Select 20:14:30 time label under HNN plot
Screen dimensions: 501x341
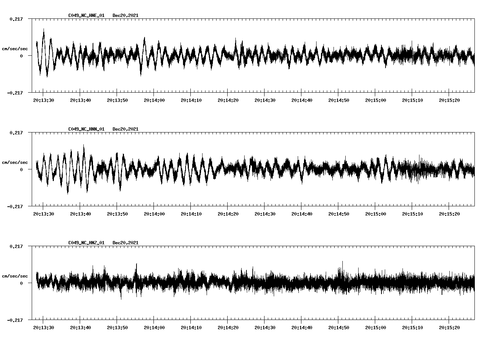pos(265,214)
